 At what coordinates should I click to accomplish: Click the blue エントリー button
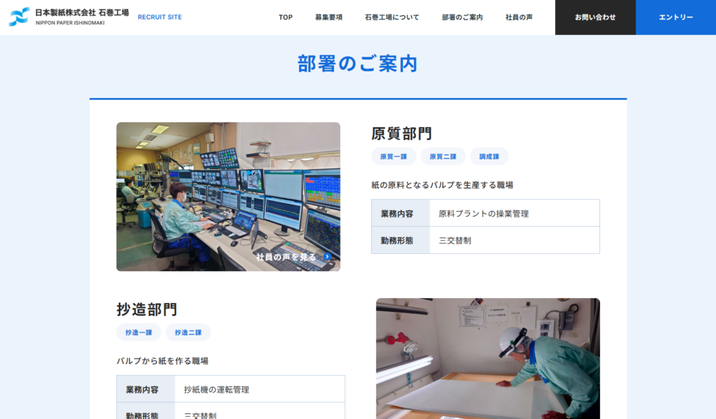pos(675,17)
